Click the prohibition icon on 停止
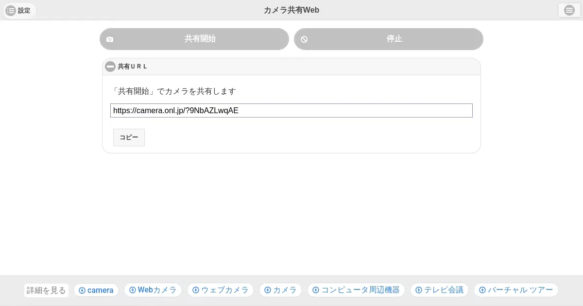This screenshot has height=306, width=583. tap(304, 39)
